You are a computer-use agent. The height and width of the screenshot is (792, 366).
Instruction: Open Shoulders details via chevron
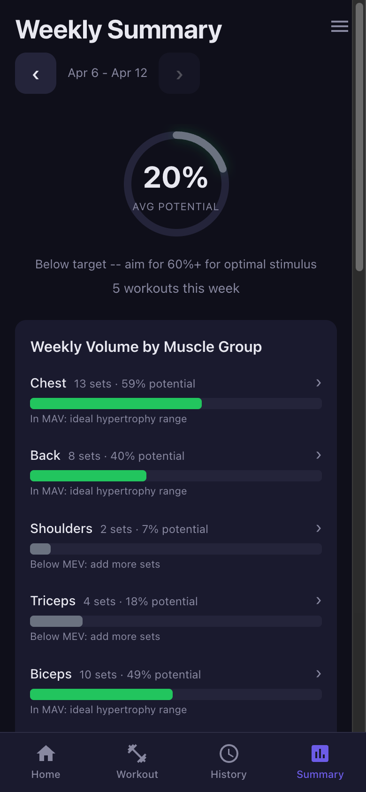[x=318, y=529]
